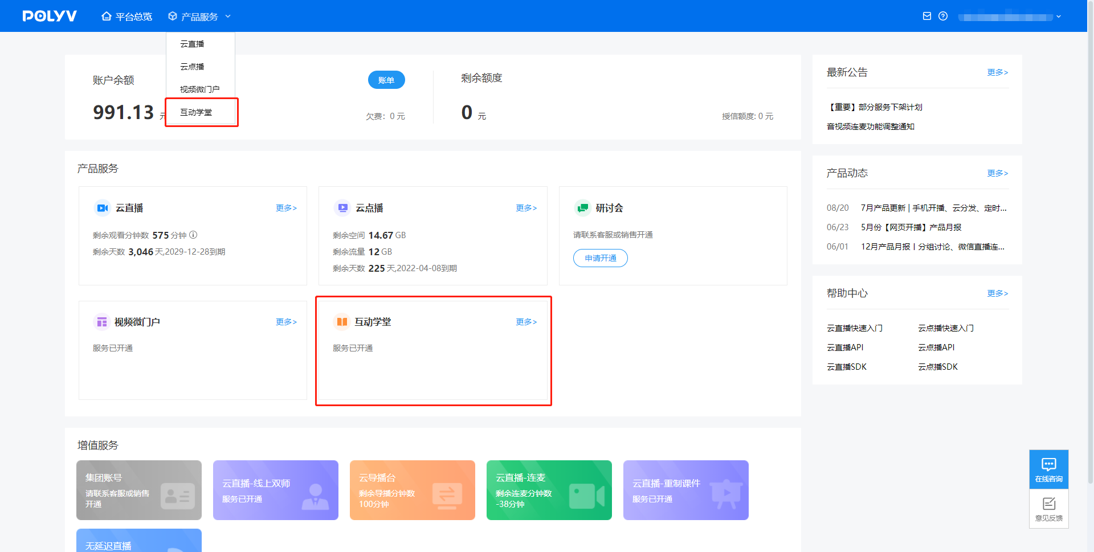Click the 互动学堂 orange book icon
1094x552 pixels.
[x=342, y=322]
